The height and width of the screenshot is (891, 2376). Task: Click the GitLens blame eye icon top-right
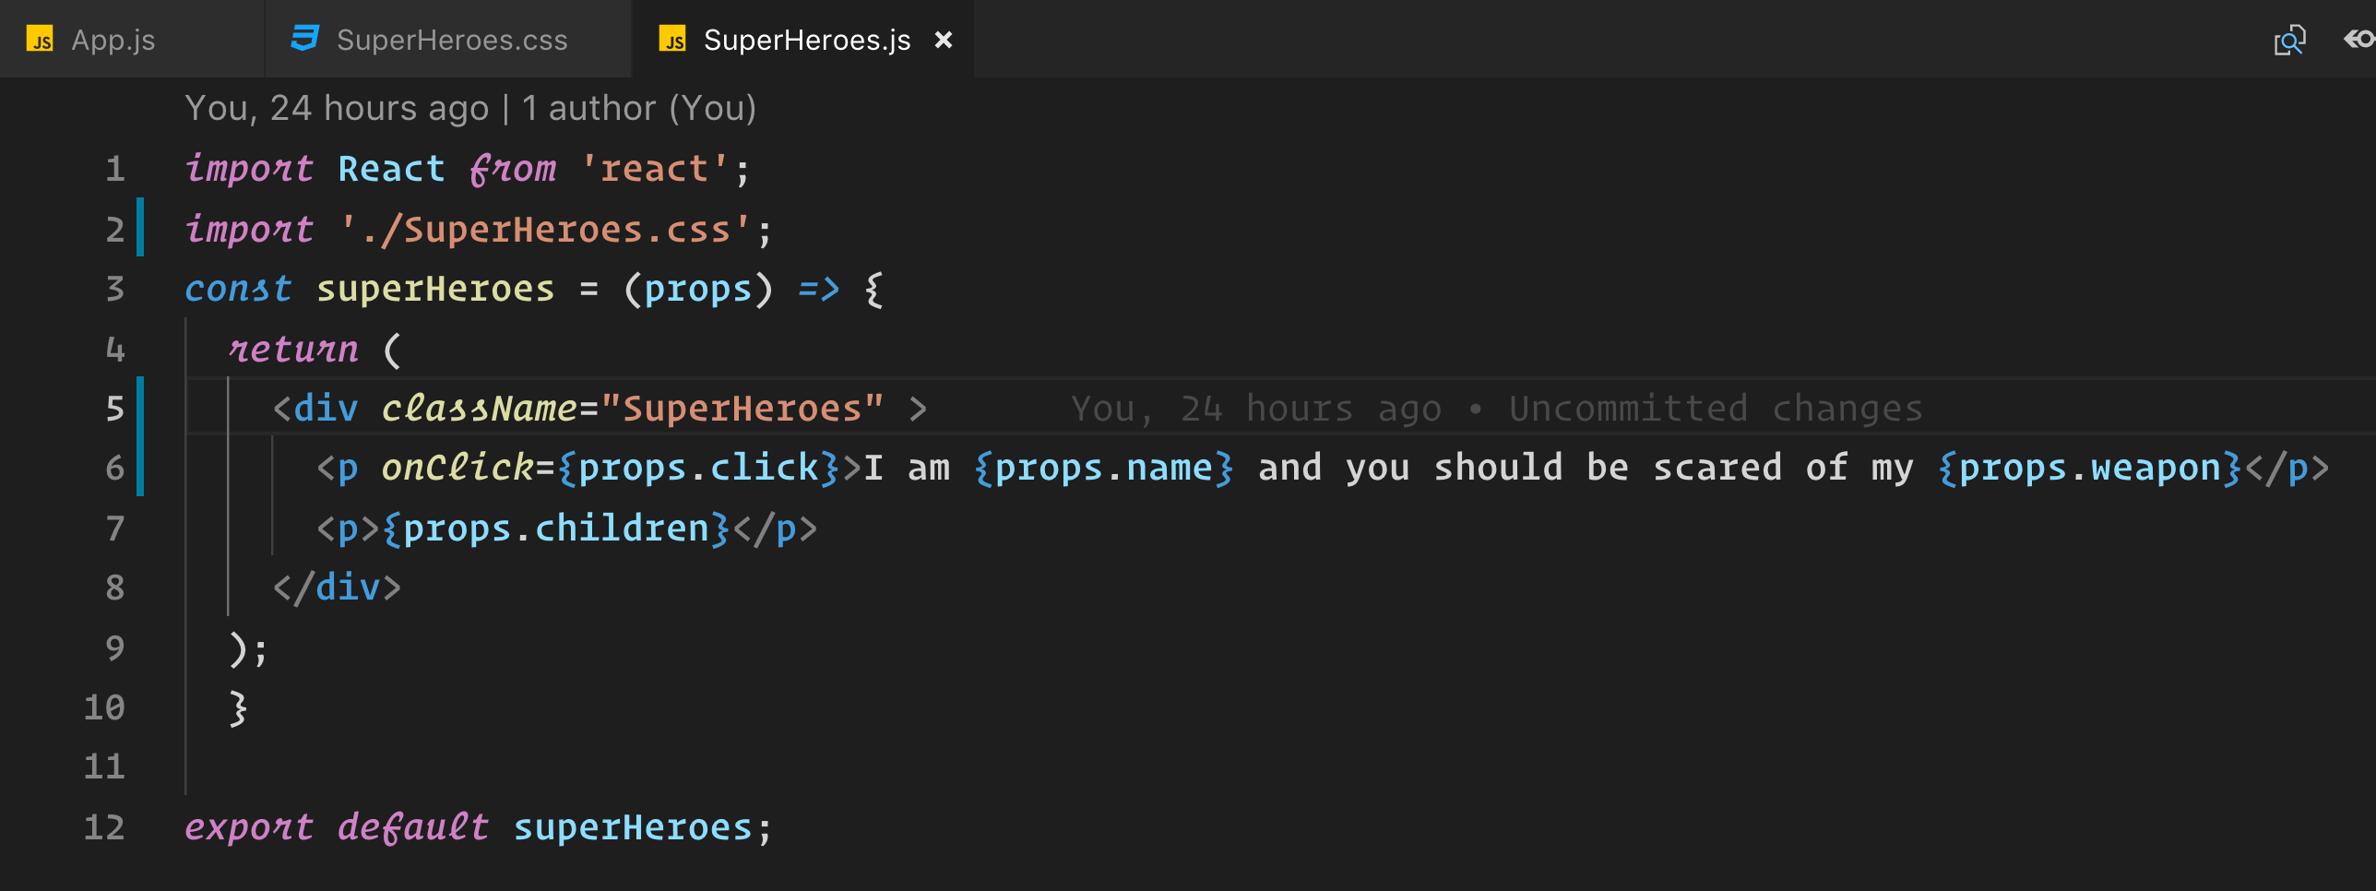pos(2356,39)
